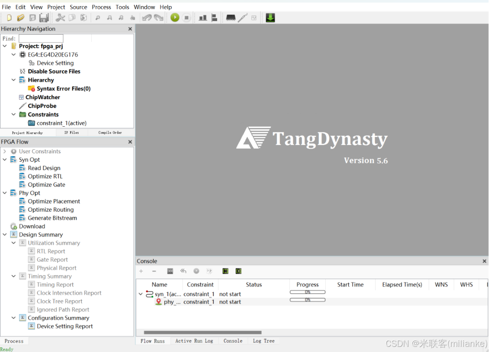This screenshot has height=352, width=489.
Task: Collapse the Design Summary node
Action: [x=5, y=235]
